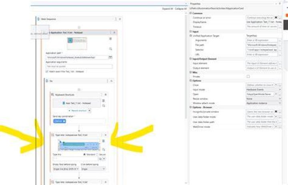Image resolution: width=288 pixels, height=185 pixels.
Task: Open ellipsis editor for File path property
Action: point(280,45)
